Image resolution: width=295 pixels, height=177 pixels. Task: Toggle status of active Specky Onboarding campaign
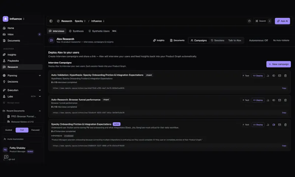(274, 125)
